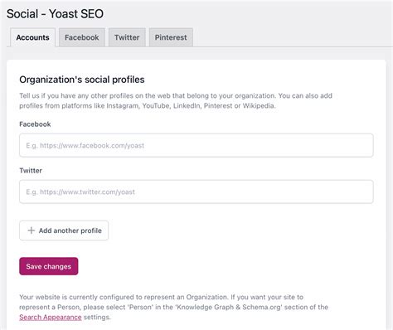Save changes with the magenta button
This screenshot has height=330, width=393.
(x=49, y=266)
